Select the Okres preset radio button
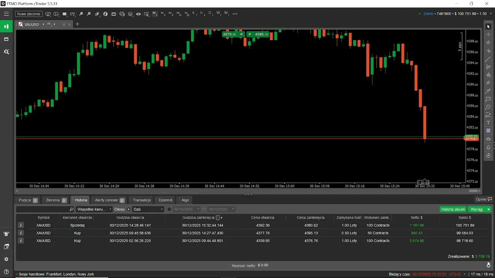Image resolution: width=495 pixels, height=278 pixels. (x=129, y=209)
